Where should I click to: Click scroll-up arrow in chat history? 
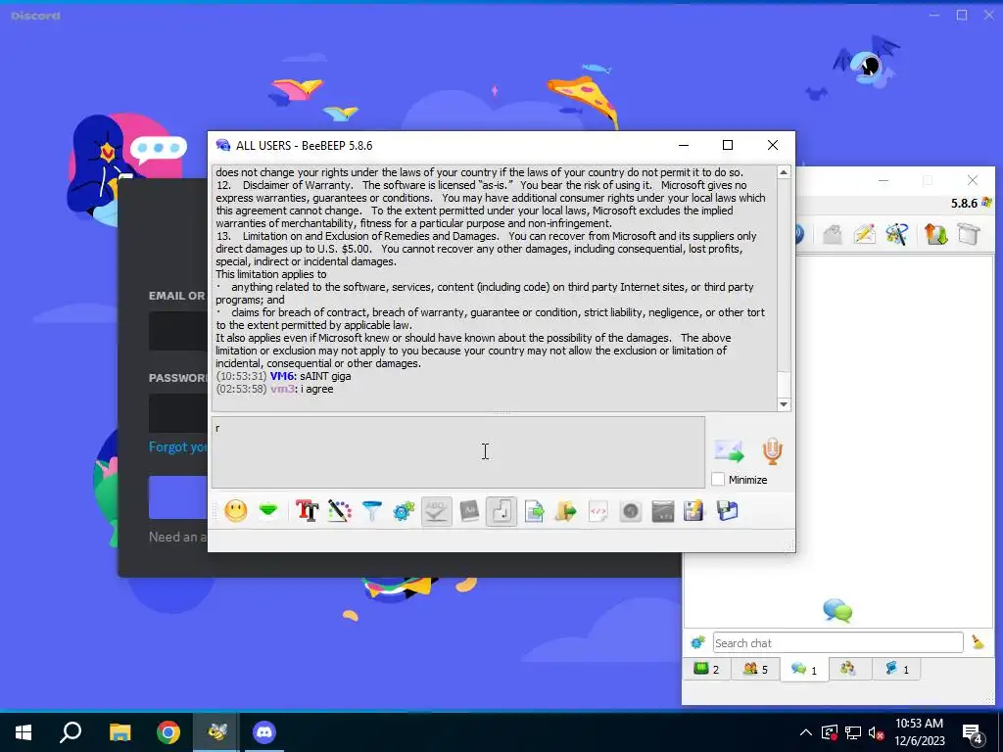[784, 172]
